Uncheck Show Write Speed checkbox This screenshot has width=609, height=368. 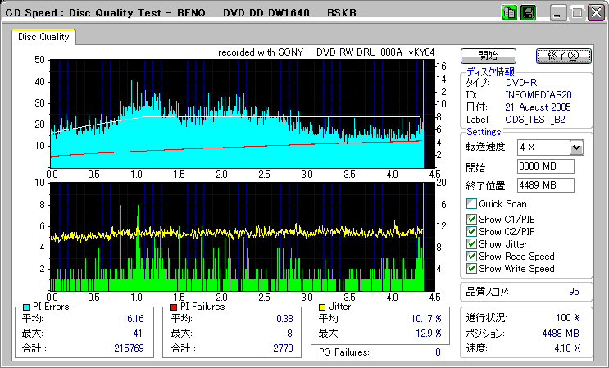pyautogui.click(x=471, y=269)
